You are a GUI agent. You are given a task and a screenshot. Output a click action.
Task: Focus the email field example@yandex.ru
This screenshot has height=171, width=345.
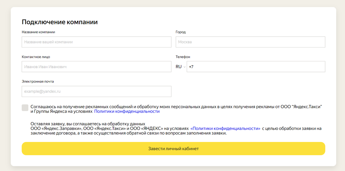(x=96, y=91)
